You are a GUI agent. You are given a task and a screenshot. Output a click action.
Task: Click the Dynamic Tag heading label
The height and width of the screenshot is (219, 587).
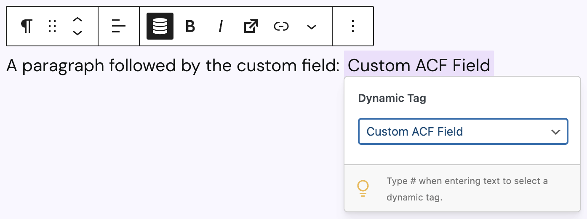[x=392, y=99]
